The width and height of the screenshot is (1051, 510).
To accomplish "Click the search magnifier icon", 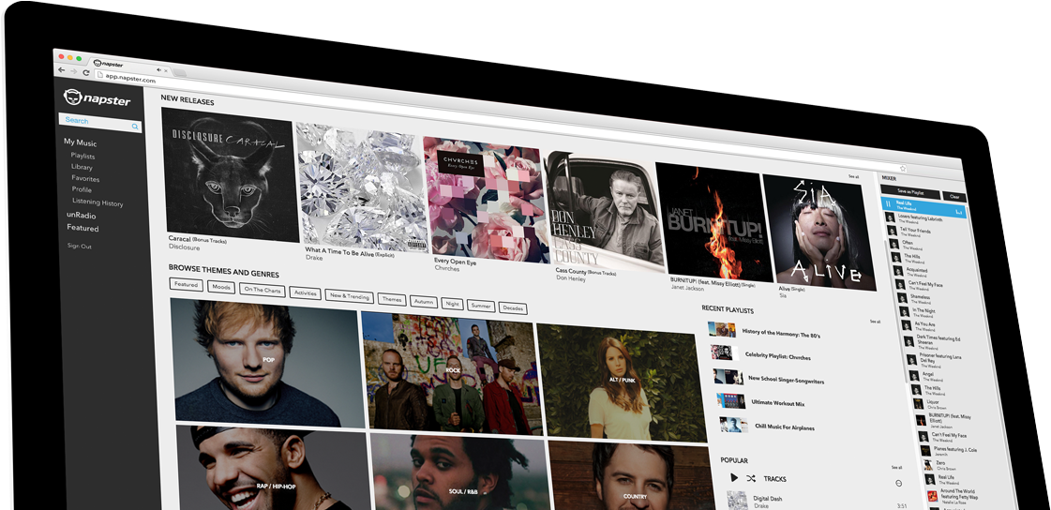I will [x=135, y=126].
